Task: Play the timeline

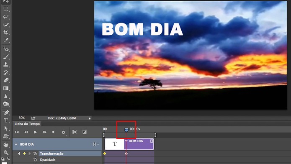Action: tap(35, 132)
